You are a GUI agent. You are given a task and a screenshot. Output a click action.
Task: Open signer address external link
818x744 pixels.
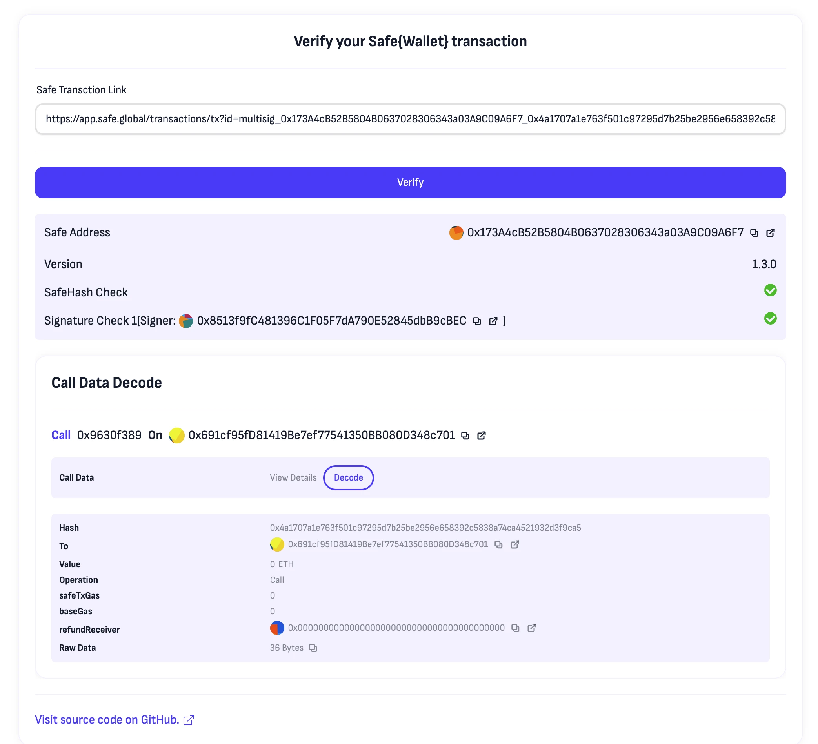493,321
